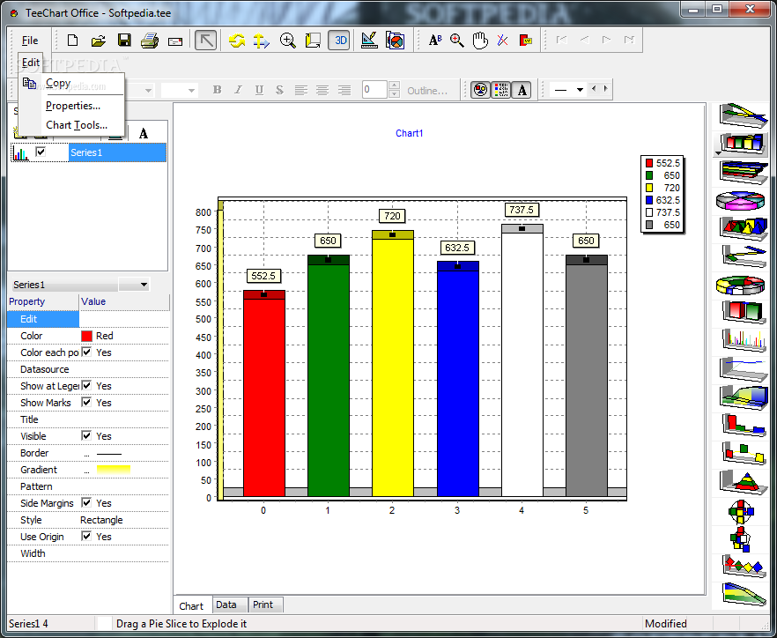Click the send by e-mail envelope icon
This screenshot has width=777, height=638.
click(175, 41)
